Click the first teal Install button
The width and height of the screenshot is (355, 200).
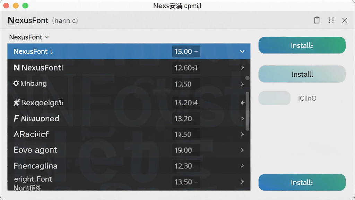tap(302, 45)
